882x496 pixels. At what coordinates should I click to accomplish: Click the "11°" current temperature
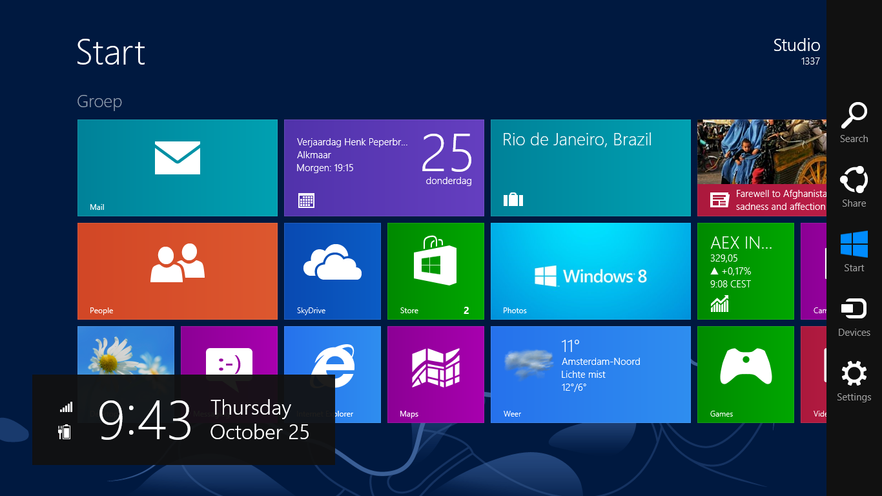click(571, 346)
